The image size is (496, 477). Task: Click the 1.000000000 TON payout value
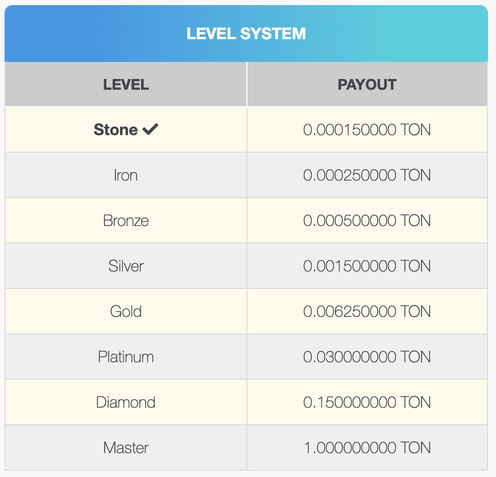click(x=367, y=447)
